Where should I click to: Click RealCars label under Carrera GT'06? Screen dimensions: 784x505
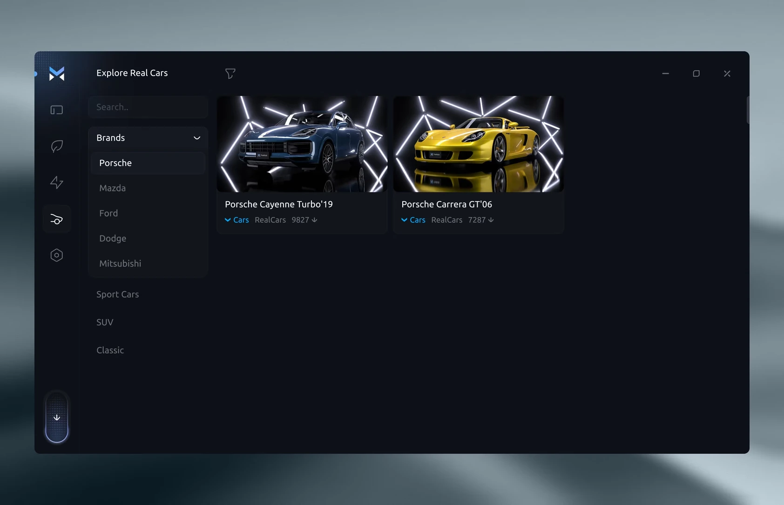[x=447, y=220]
